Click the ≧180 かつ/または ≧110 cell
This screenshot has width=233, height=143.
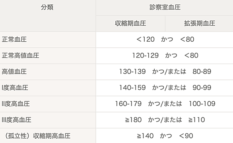pos(165,120)
